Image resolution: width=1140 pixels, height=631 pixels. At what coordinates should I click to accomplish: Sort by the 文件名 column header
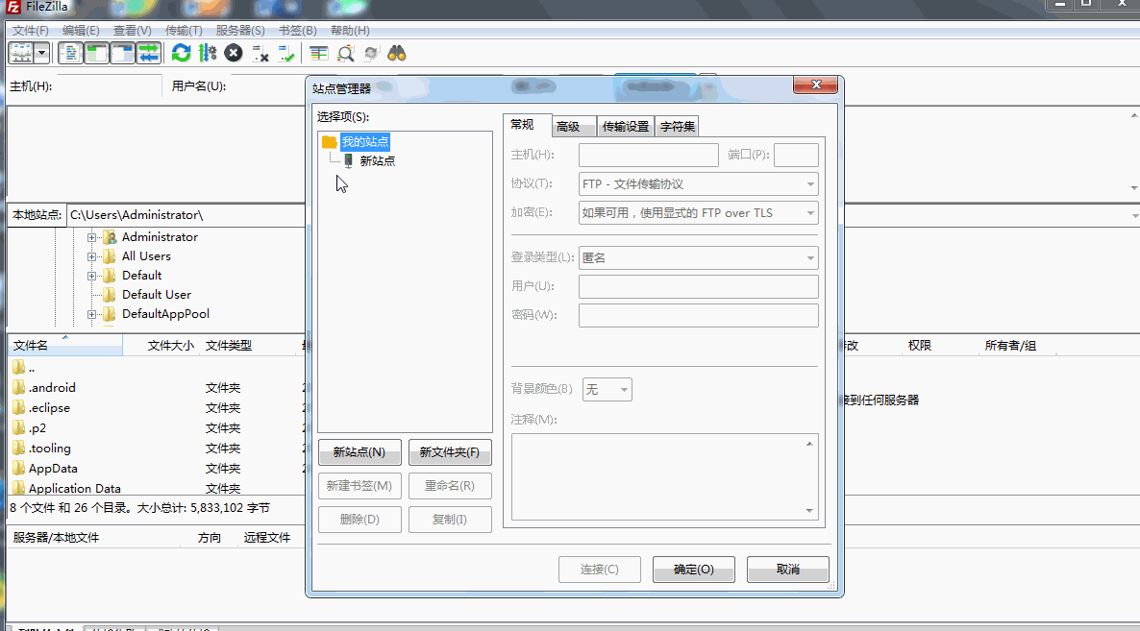point(64,345)
